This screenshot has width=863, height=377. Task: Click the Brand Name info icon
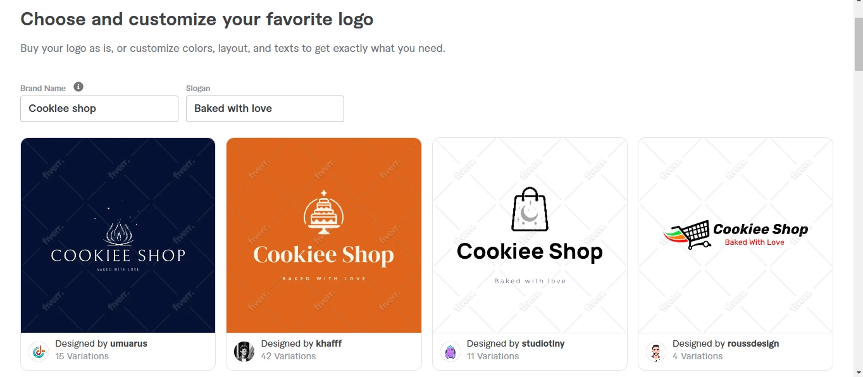tap(78, 87)
